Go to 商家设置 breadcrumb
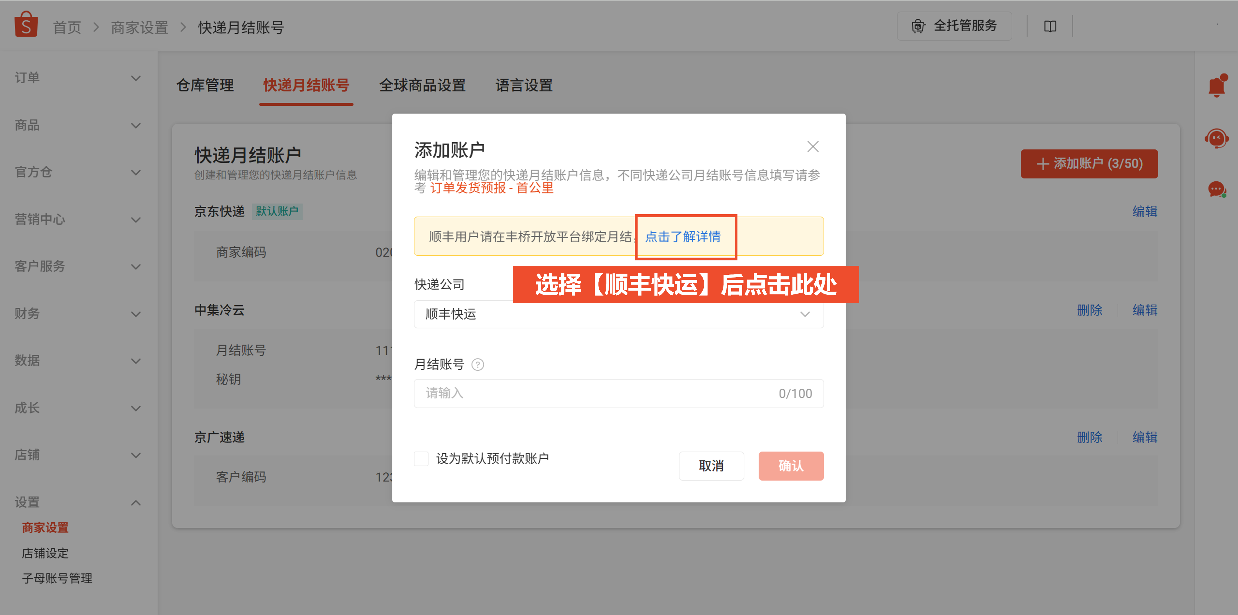The height and width of the screenshot is (615, 1238). click(139, 27)
